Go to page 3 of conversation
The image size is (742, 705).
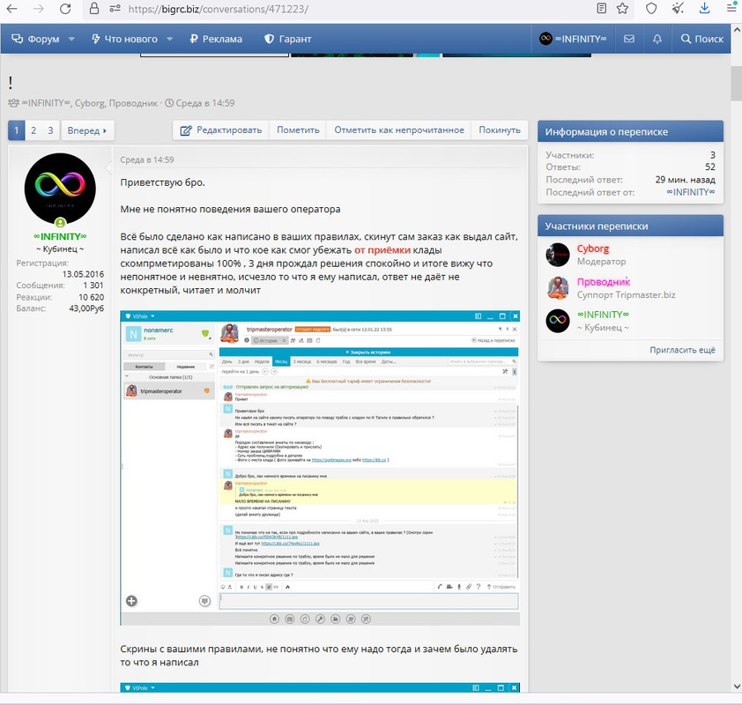[50, 130]
